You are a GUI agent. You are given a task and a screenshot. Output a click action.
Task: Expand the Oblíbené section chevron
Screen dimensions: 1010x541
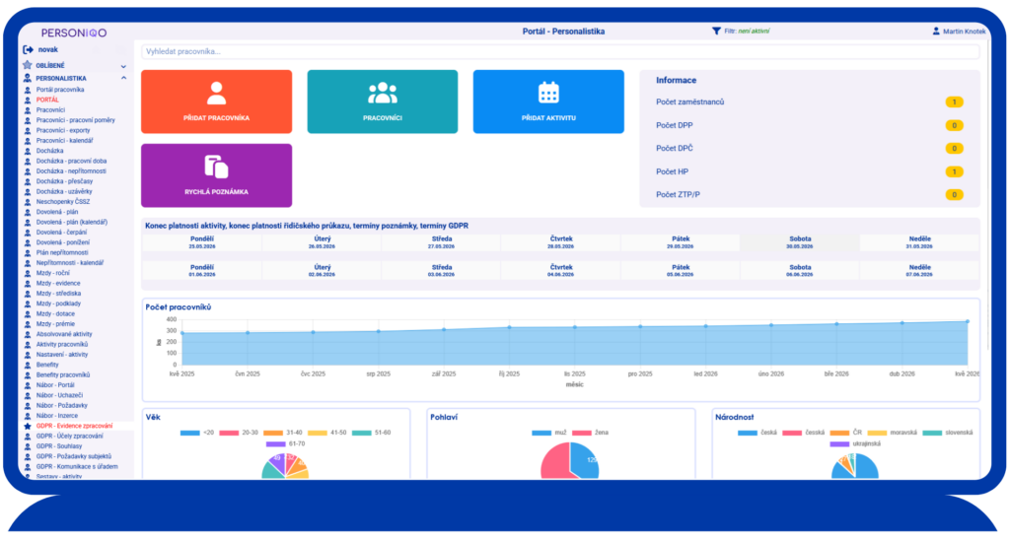point(123,66)
